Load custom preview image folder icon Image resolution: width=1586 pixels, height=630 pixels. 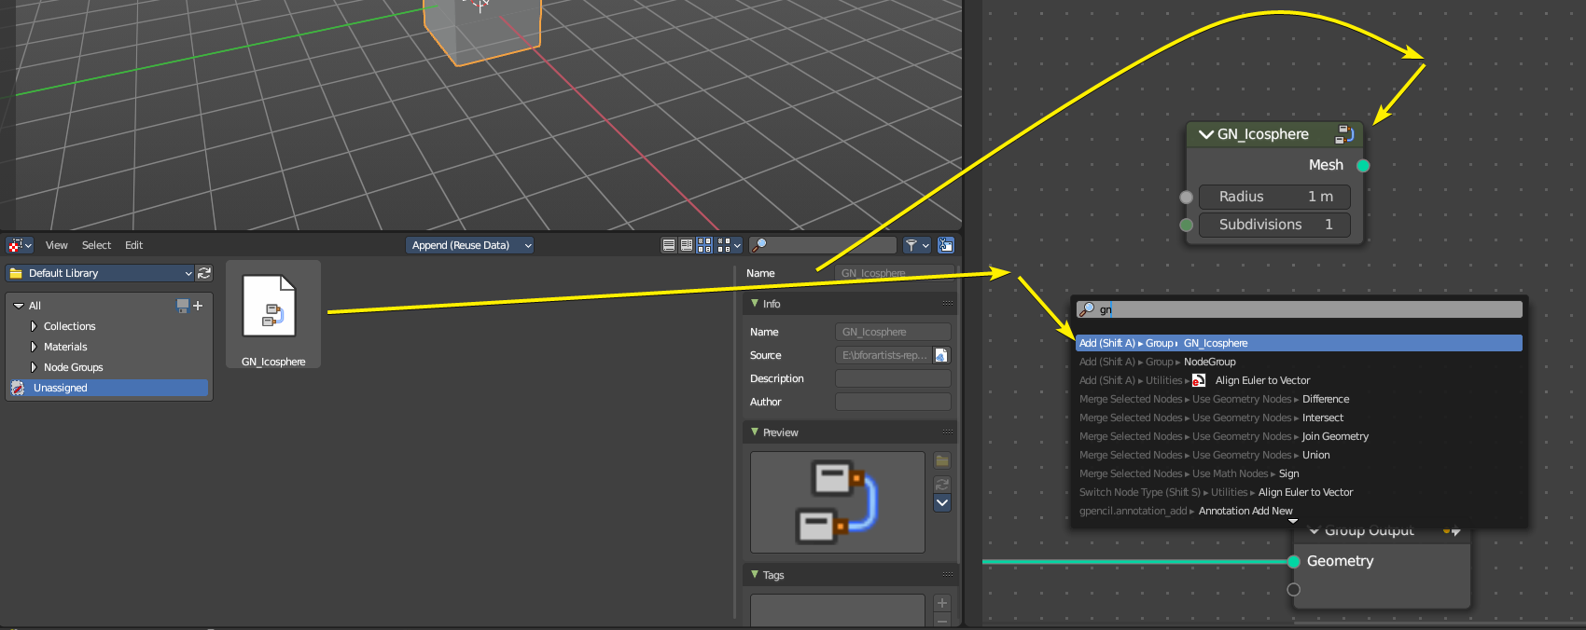pyautogui.click(x=942, y=460)
